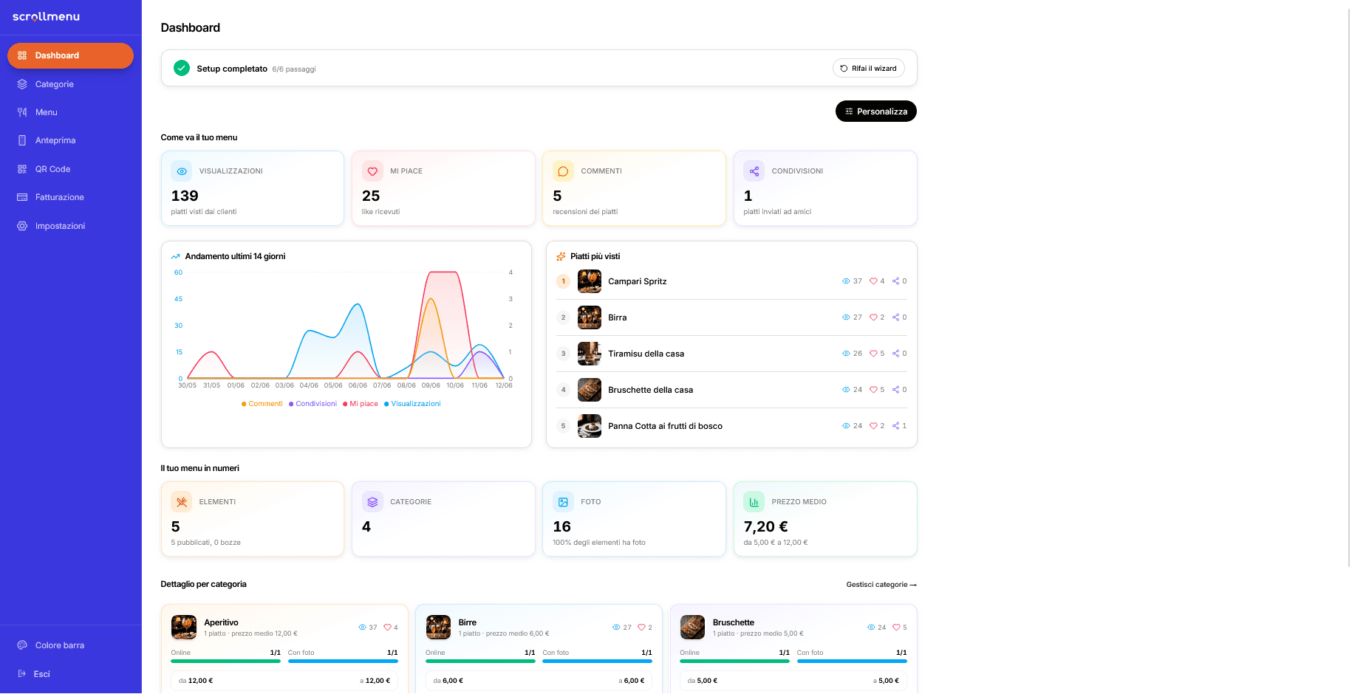Click the Rifai il wizard button
The image size is (1352, 694).
(x=869, y=68)
